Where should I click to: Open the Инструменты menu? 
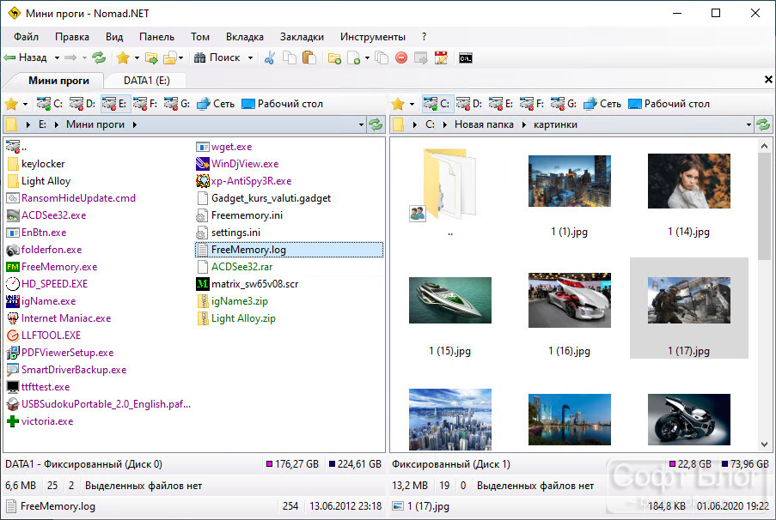(373, 37)
